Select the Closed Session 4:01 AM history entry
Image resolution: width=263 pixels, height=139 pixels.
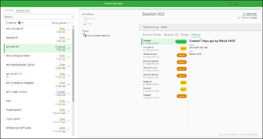pyautogui.click(x=164, y=55)
